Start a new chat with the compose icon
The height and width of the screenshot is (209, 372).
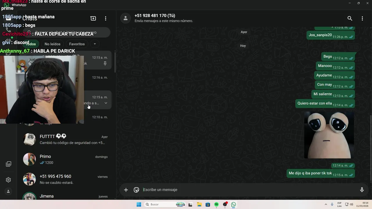(93, 18)
